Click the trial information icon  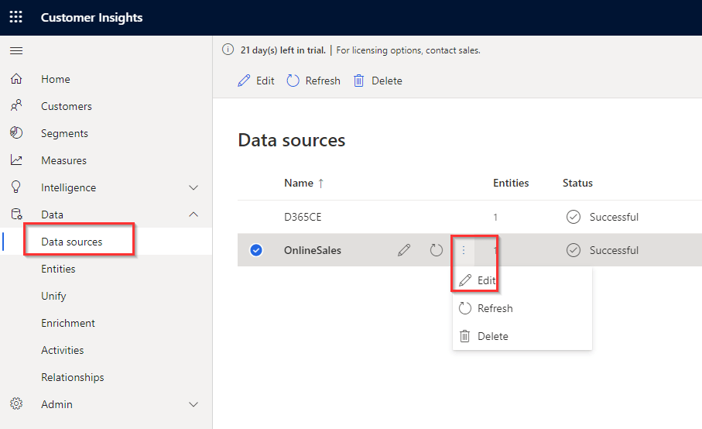click(x=228, y=50)
